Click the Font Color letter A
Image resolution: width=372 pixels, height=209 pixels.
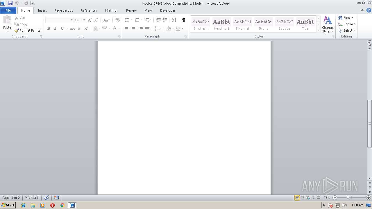pos(115,28)
